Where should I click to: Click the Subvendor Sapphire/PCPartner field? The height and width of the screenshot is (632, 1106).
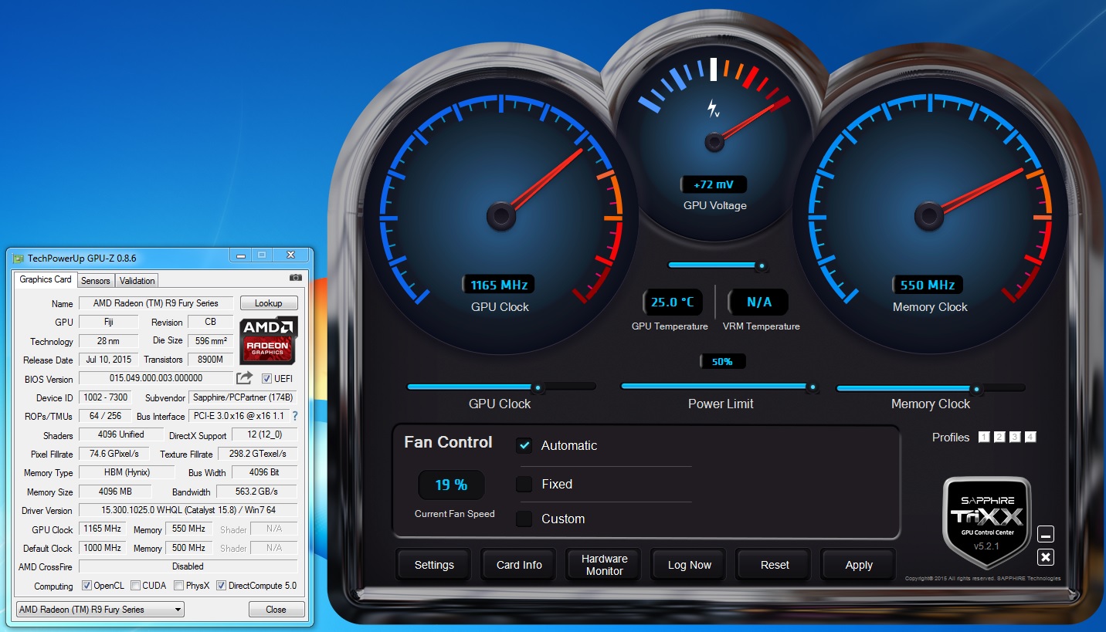click(243, 397)
